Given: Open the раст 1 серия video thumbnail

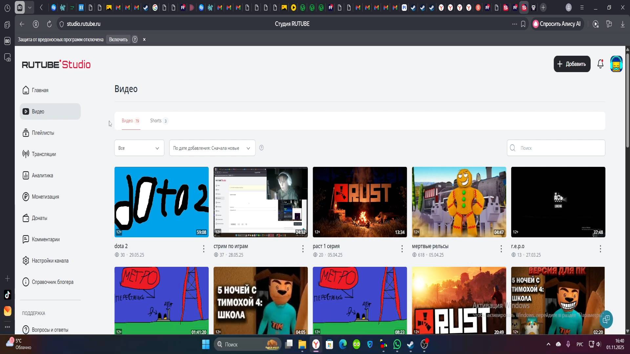Looking at the screenshot, I should pos(360,202).
